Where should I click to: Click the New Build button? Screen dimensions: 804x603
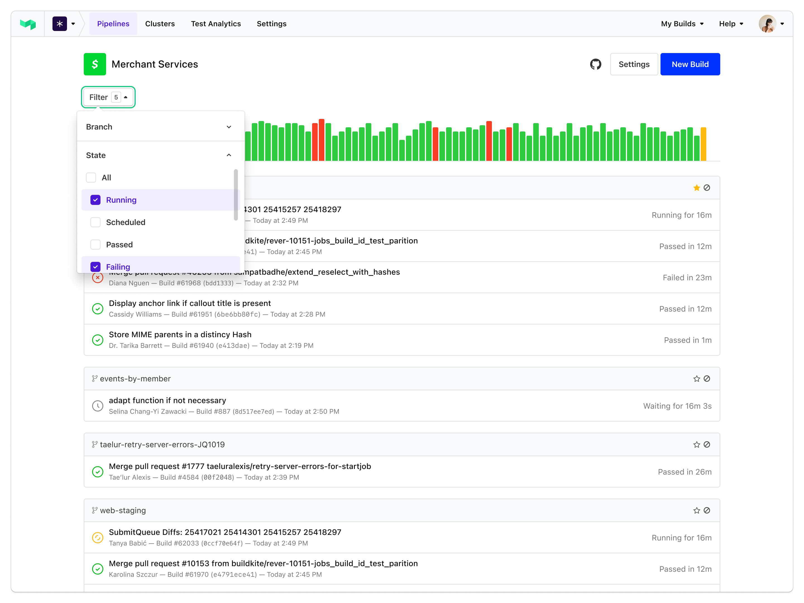pyautogui.click(x=690, y=64)
